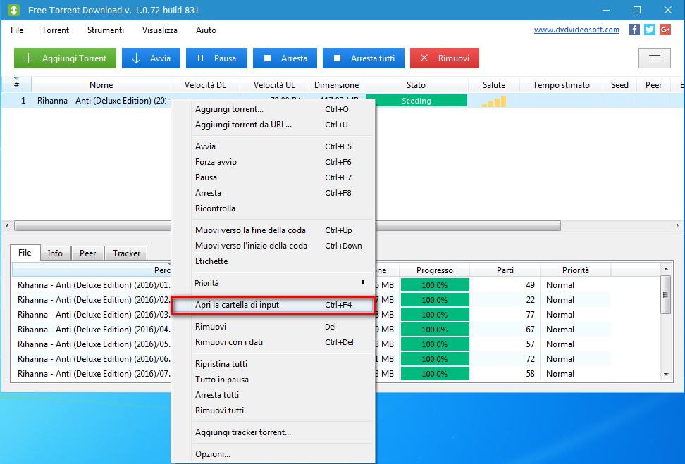
Task: Sort by Nome column header
Action: 101,84
